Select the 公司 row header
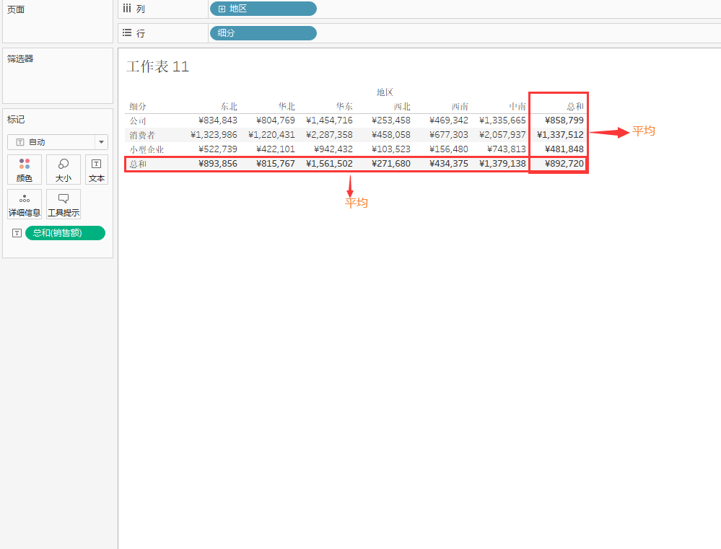Image resolution: width=721 pixels, height=549 pixels. [137, 121]
